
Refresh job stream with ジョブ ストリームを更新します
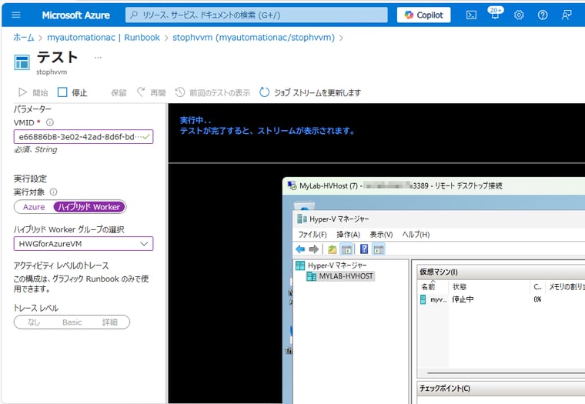tap(310, 92)
